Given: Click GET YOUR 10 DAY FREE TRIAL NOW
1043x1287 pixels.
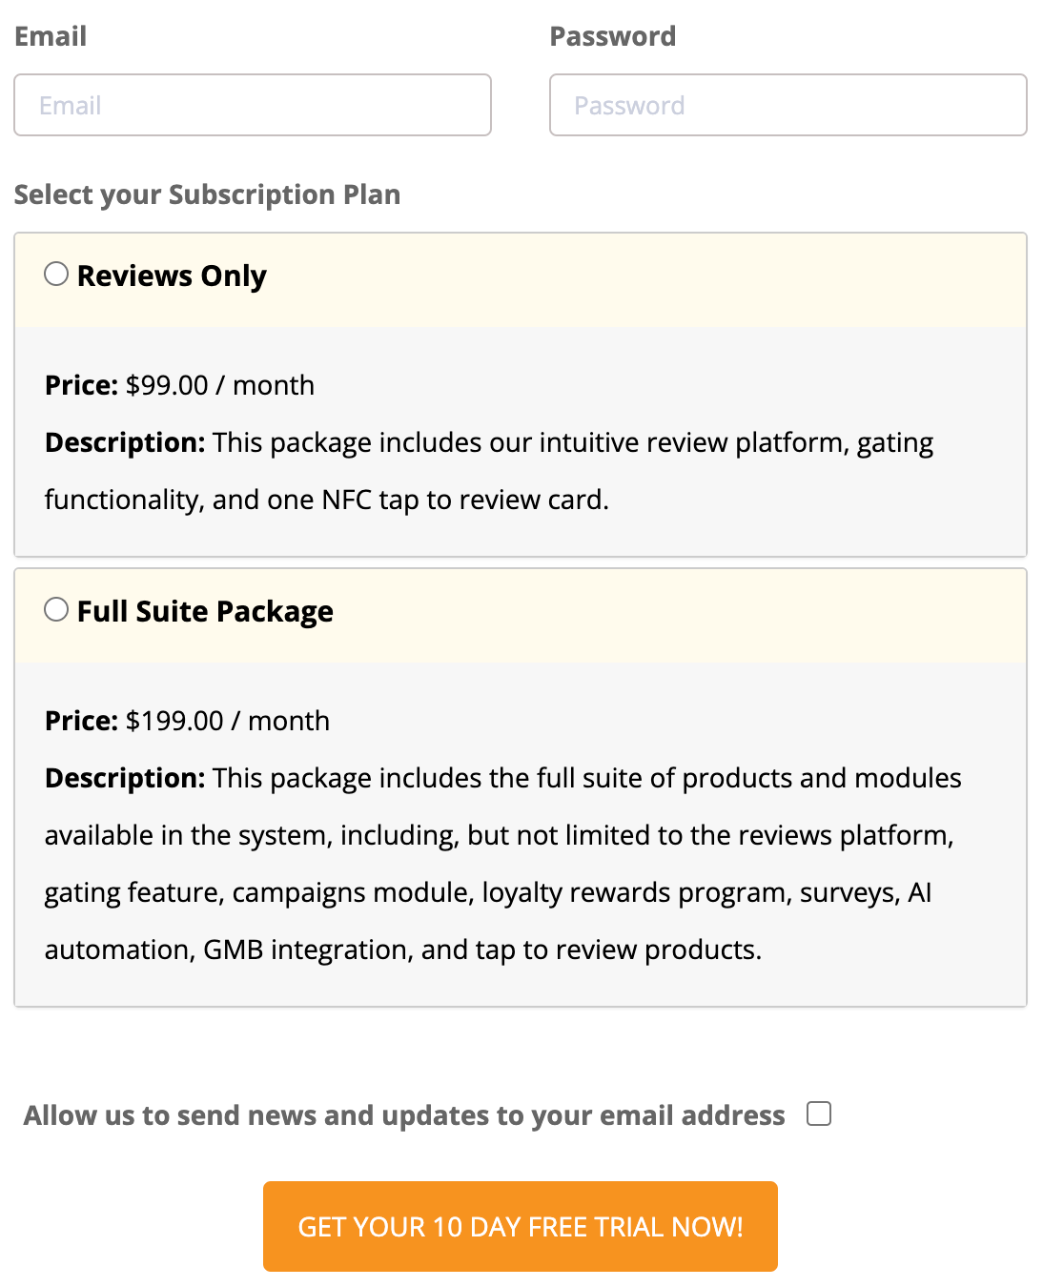Looking at the screenshot, I should tap(520, 1227).
